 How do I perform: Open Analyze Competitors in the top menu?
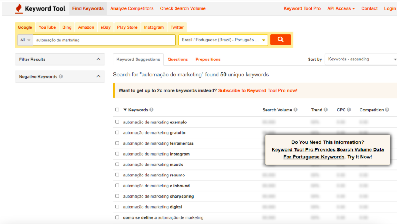pyautogui.click(x=132, y=8)
